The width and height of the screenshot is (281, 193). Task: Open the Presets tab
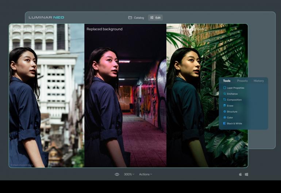pos(242,81)
